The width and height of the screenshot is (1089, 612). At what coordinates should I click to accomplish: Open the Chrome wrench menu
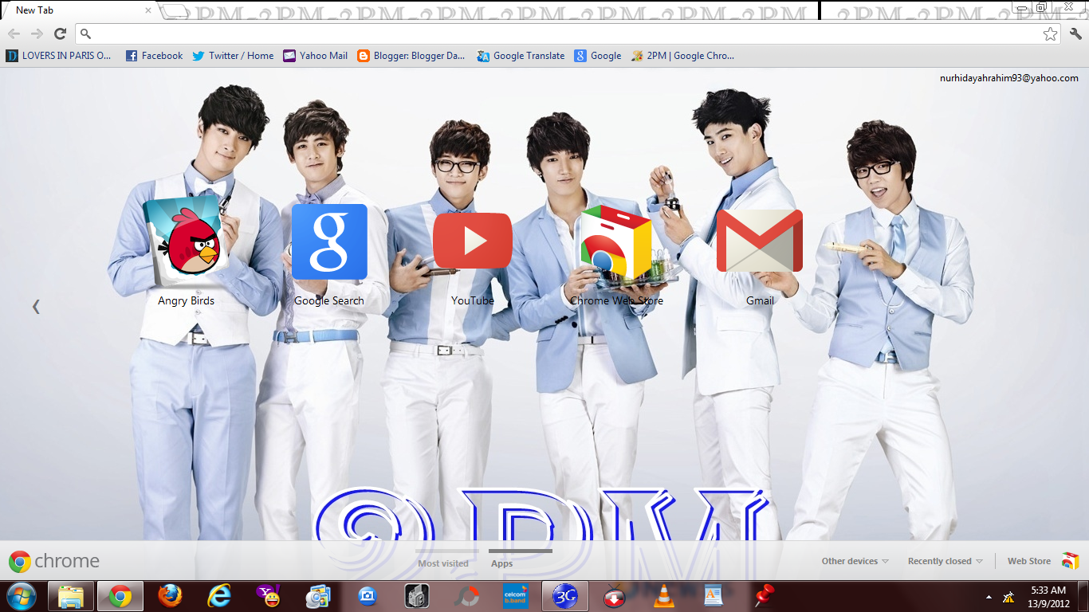tap(1075, 33)
